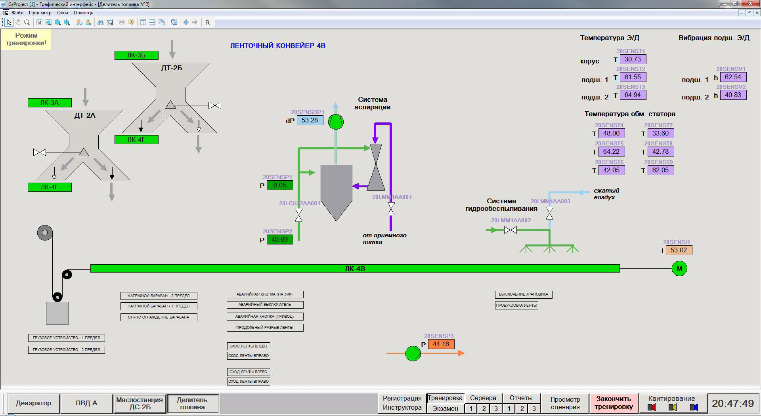
Task: Select the magnifier tool in toolbar
Action: (27, 23)
